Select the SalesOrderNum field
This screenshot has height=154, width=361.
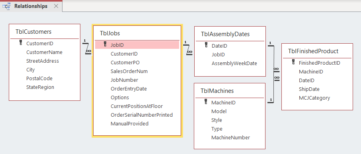tap(129, 71)
